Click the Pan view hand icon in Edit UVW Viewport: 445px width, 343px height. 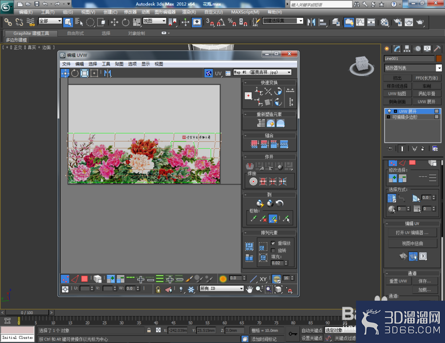tap(249, 289)
